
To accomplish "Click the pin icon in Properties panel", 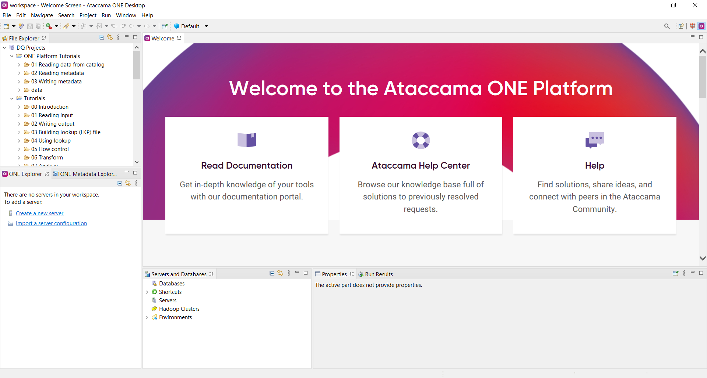I will 675,273.
